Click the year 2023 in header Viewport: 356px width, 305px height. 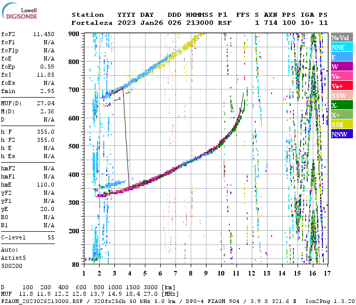tap(127, 23)
